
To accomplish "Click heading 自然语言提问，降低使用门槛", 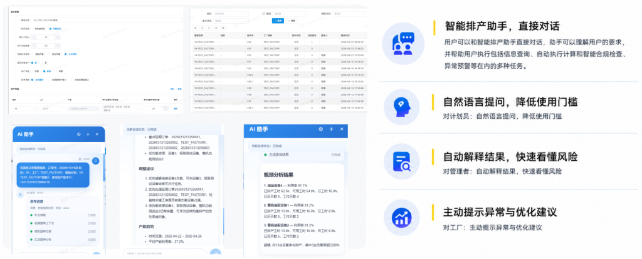I will (512, 101).
